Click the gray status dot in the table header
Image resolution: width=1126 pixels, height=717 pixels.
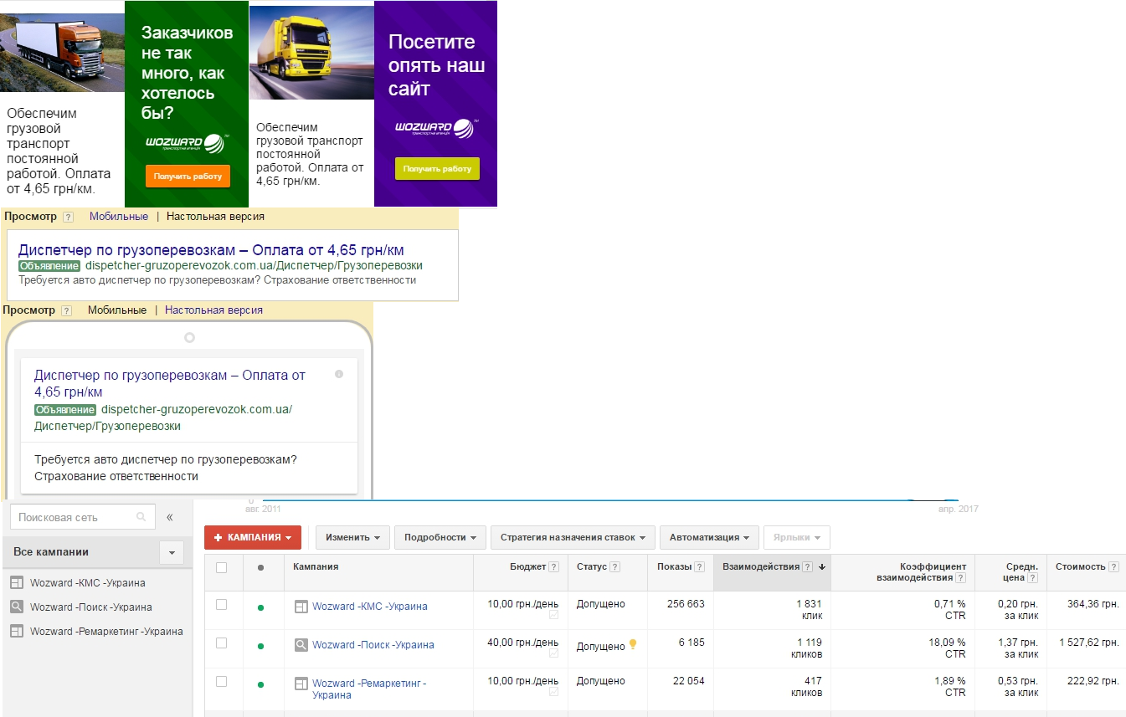260,568
